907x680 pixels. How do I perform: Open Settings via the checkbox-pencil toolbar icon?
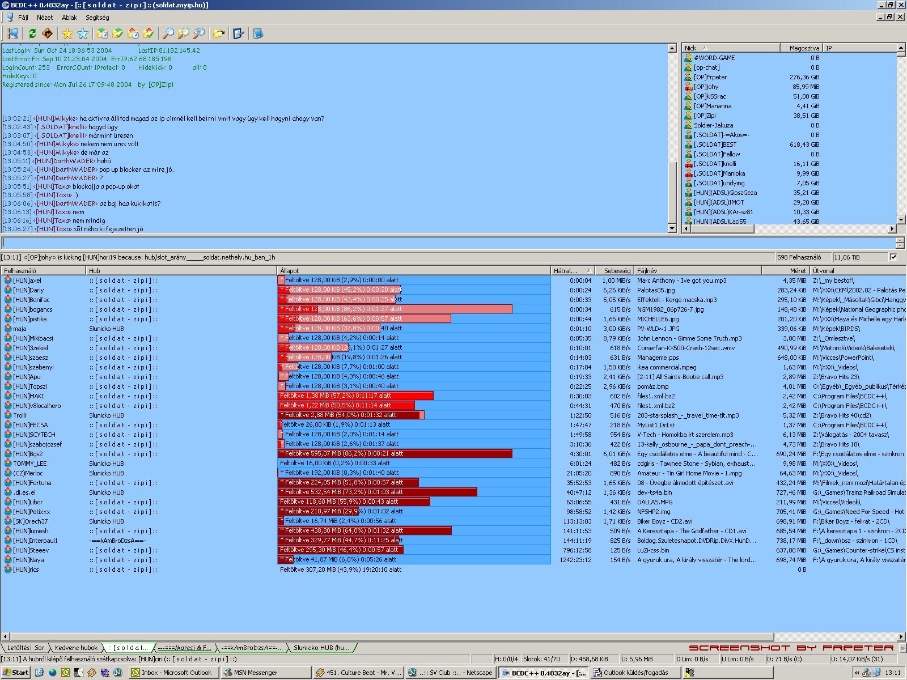pos(238,34)
